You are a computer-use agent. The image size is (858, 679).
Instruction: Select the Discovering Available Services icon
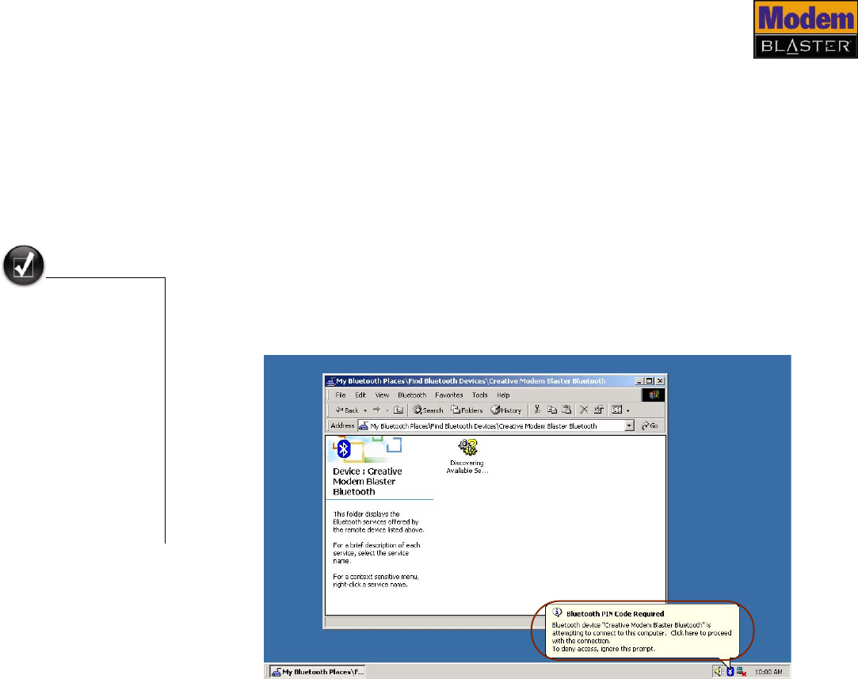(x=467, y=456)
